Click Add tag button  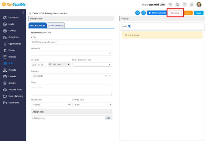point(108,118)
